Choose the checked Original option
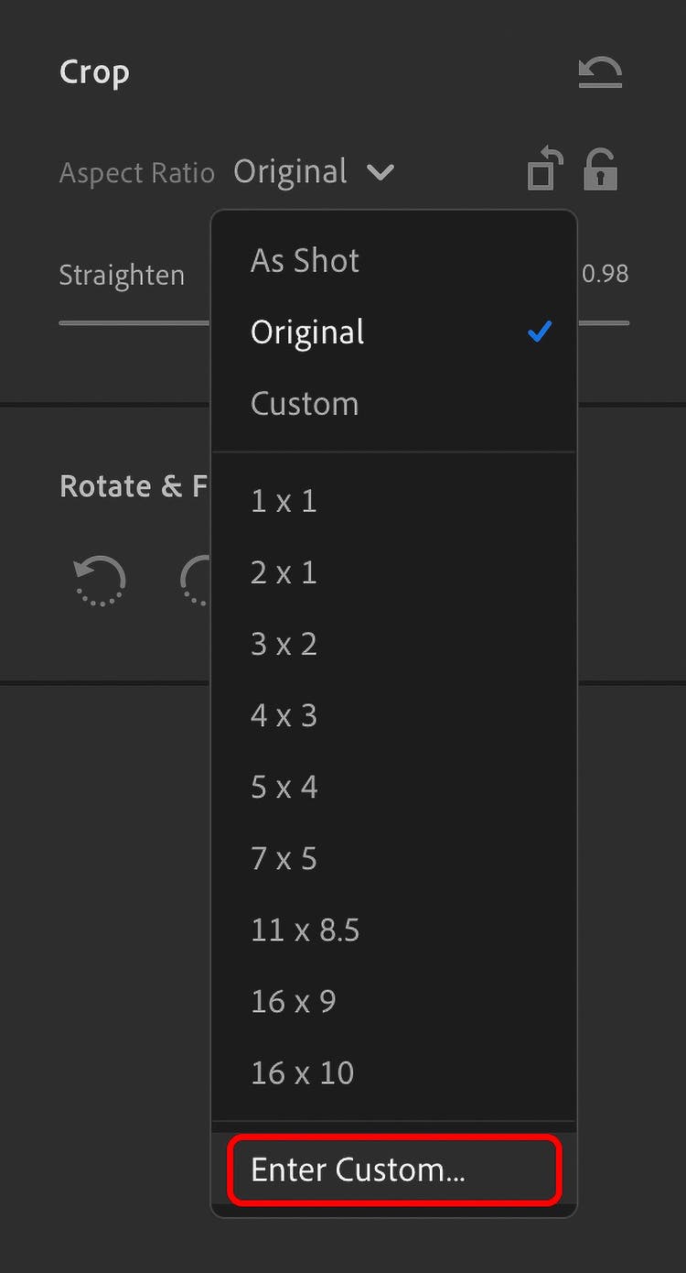 [307, 332]
